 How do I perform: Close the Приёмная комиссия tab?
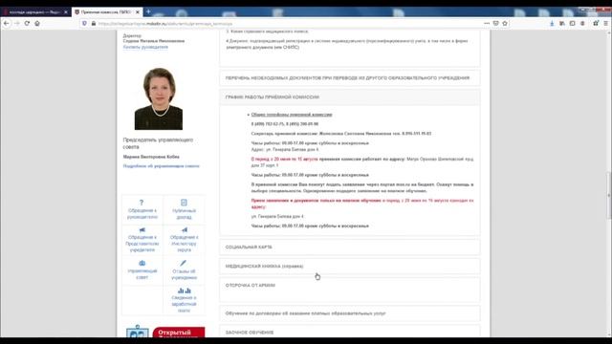(138, 12)
